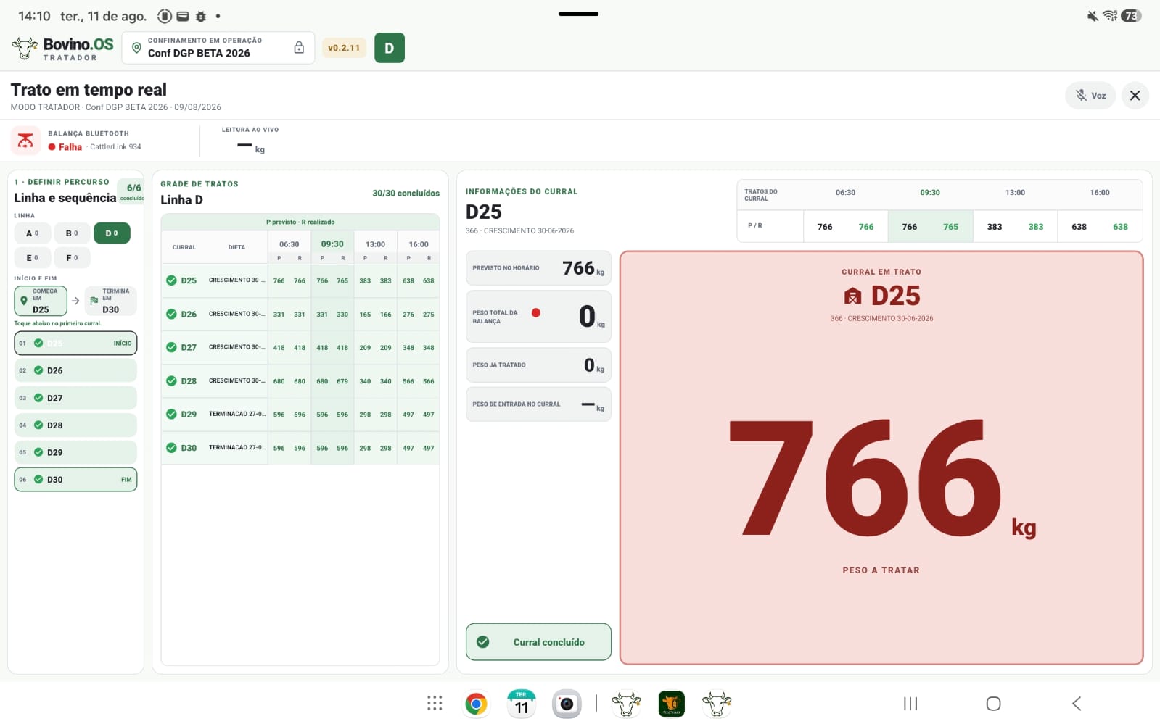Launch Chrome from the taskbar

(476, 704)
